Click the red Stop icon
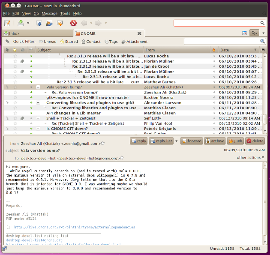 73,23
